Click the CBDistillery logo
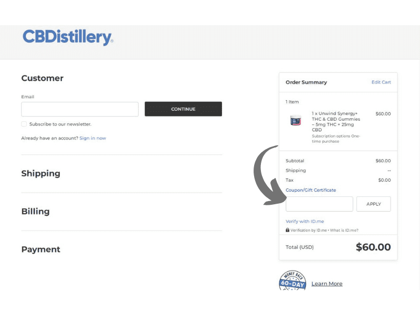This screenshot has height=315, width=420. tap(68, 37)
